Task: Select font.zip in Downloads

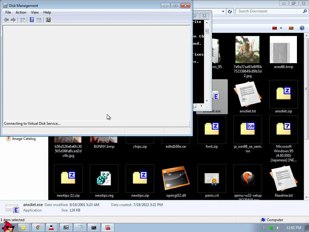Action: pos(212,132)
